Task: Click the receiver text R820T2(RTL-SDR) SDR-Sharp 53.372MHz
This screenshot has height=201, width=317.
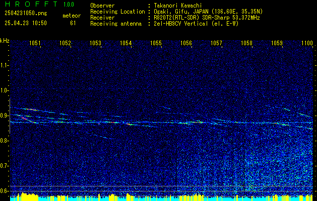Action: (207, 18)
